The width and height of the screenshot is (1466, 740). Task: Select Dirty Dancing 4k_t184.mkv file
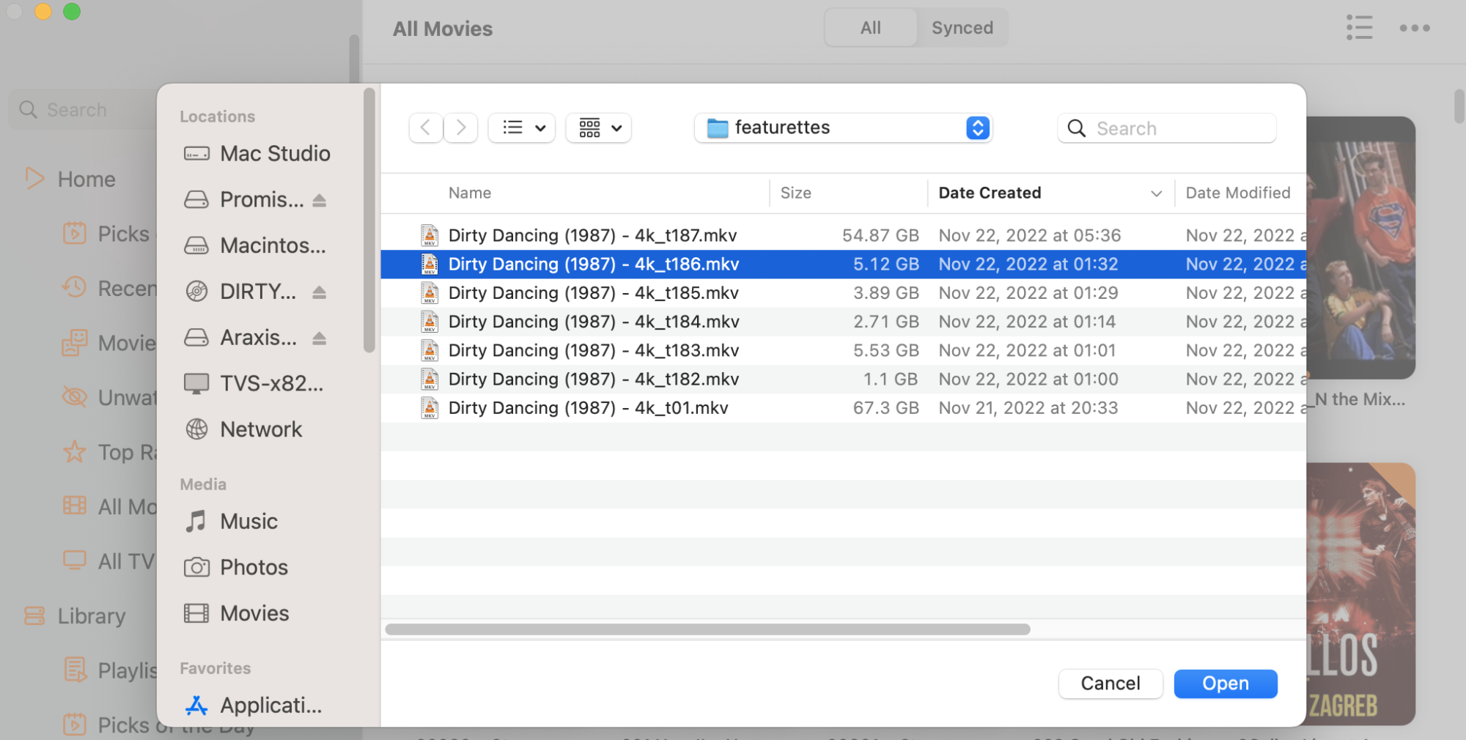tap(843, 322)
